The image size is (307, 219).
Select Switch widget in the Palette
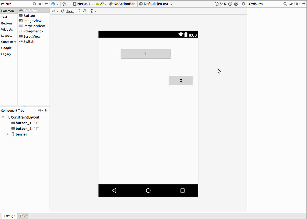pyautogui.click(x=29, y=42)
